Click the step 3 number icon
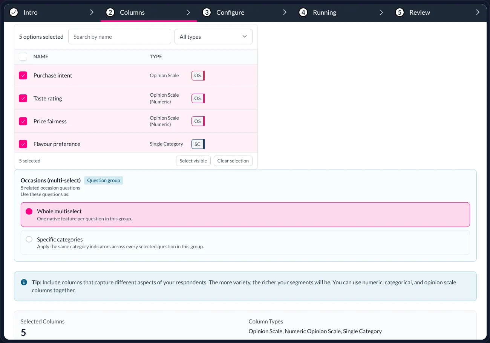The height and width of the screenshot is (343, 490). pos(207,12)
